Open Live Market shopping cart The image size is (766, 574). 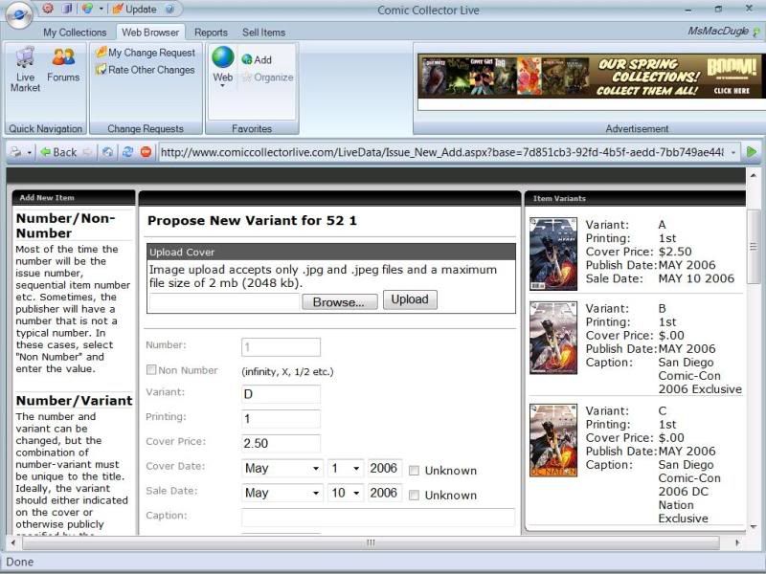[26, 69]
